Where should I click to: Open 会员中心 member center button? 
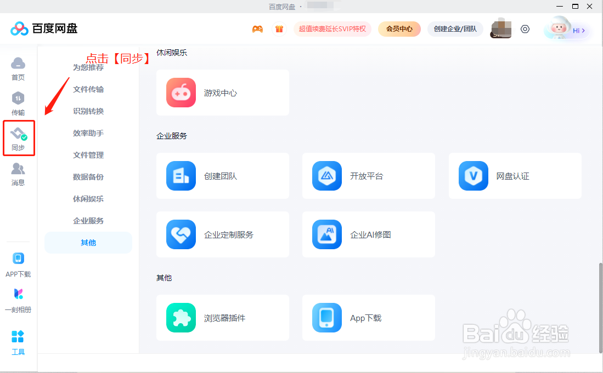(399, 29)
